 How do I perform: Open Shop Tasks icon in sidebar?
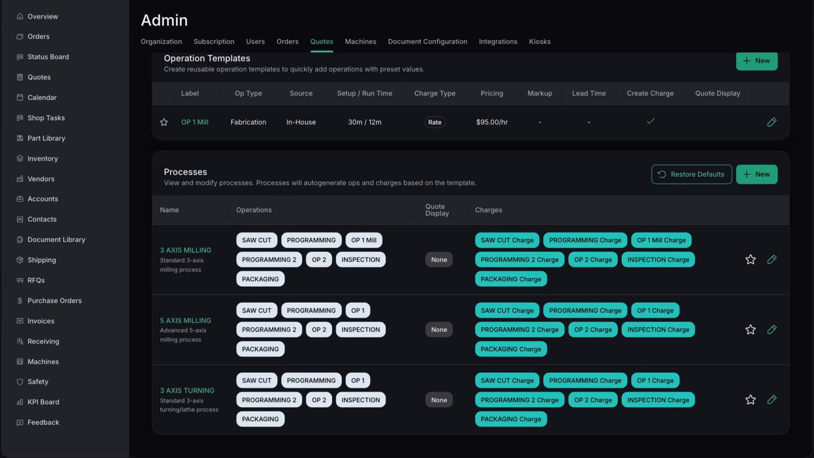point(20,118)
